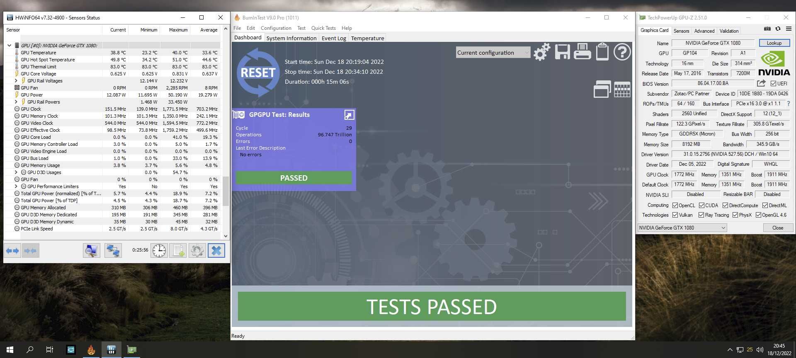The height and width of the screenshot is (358, 796).
Task: Click the GPU name field in GPU-Z
Action: 713,43
